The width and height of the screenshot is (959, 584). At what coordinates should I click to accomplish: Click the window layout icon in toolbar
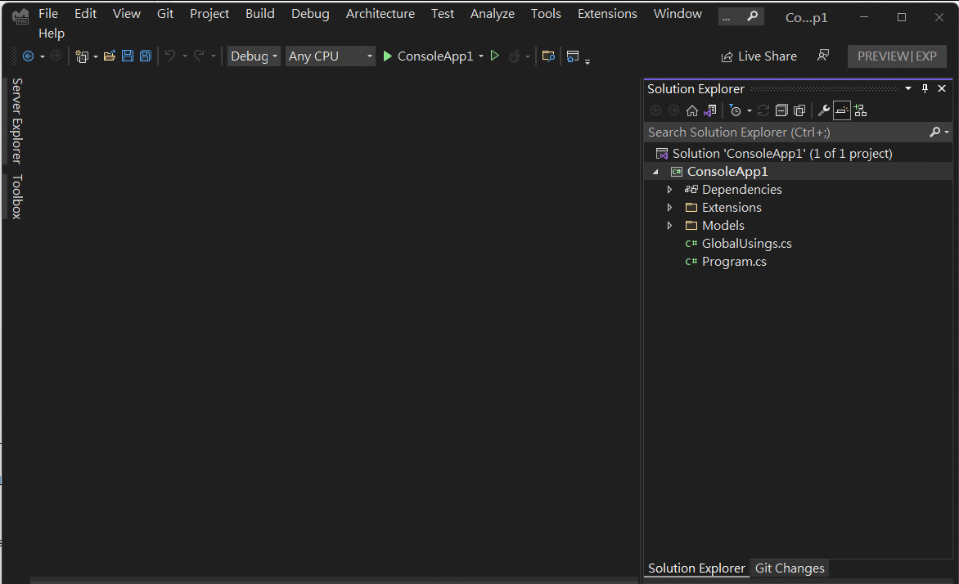point(573,56)
